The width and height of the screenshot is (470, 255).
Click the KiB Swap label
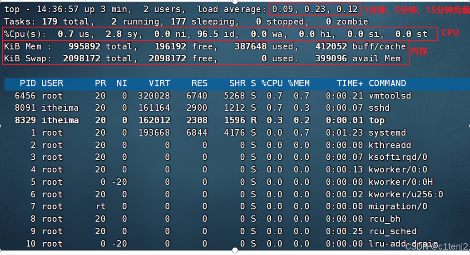point(28,59)
